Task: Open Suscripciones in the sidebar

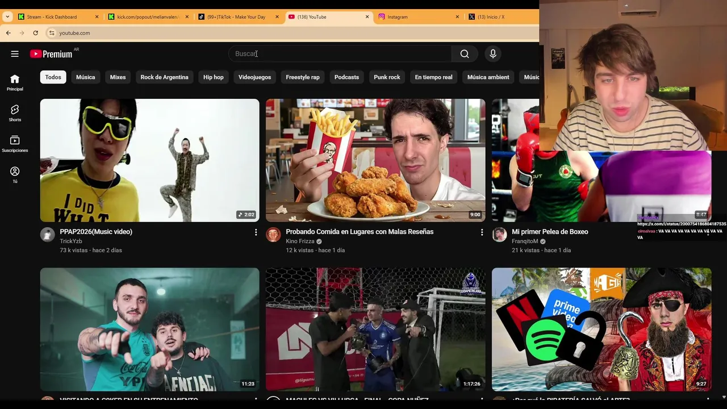Action: tap(15, 144)
